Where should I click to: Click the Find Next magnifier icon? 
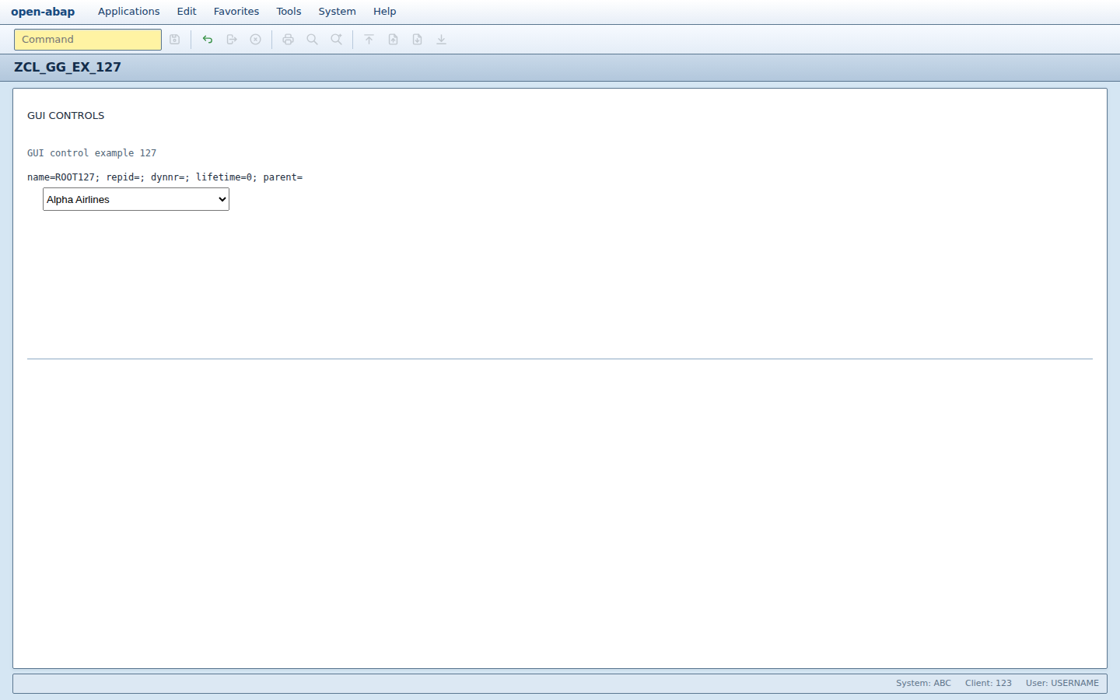pyautogui.click(x=337, y=40)
